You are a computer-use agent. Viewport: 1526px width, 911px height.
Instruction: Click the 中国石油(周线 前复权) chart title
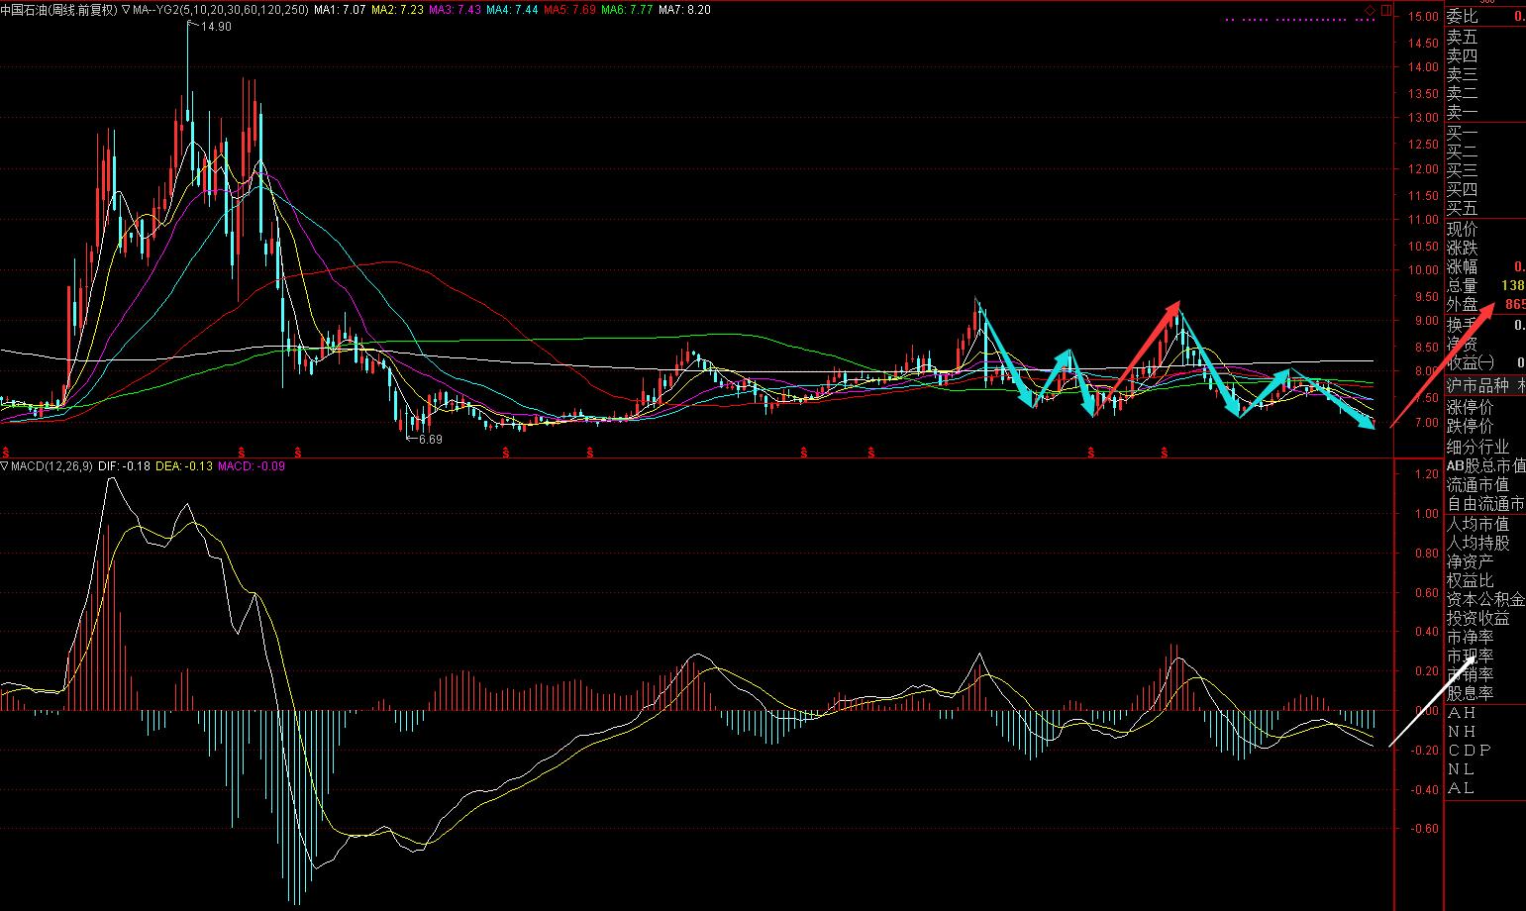pos(58,10)
